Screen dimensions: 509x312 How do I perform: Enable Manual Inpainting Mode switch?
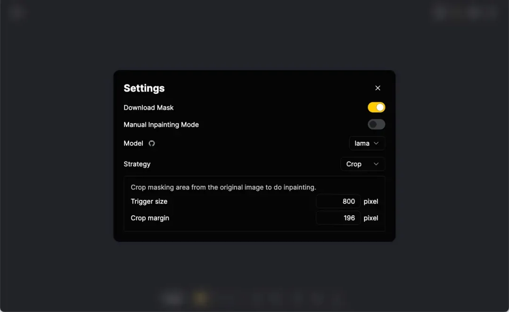pos(377,124)
